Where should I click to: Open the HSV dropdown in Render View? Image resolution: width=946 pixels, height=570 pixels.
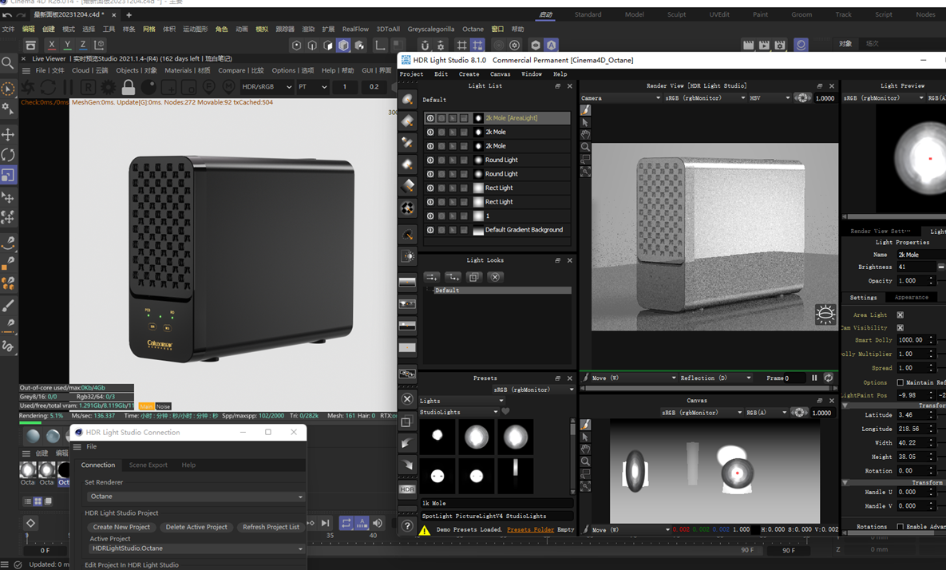(x=770, y=97)
